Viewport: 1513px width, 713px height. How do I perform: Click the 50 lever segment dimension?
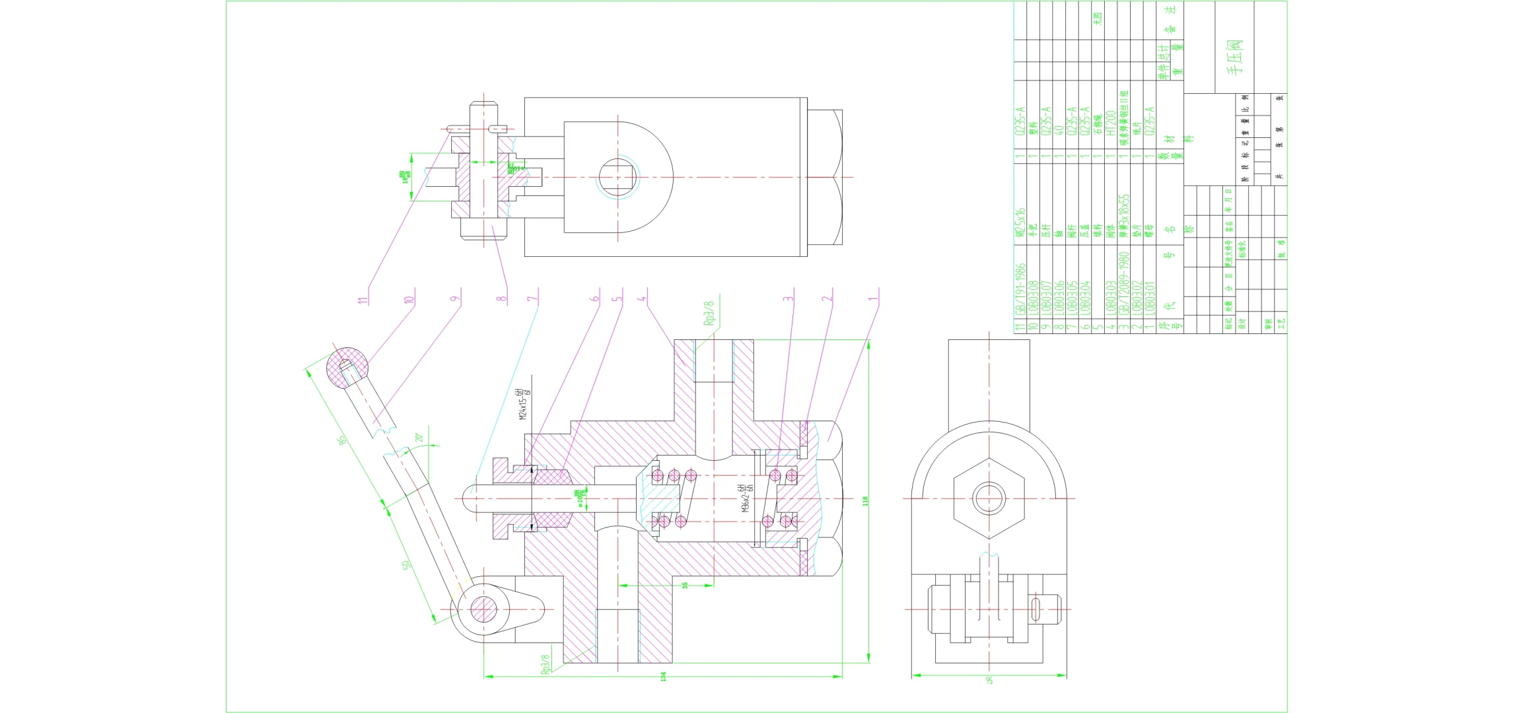click(405, 565)
